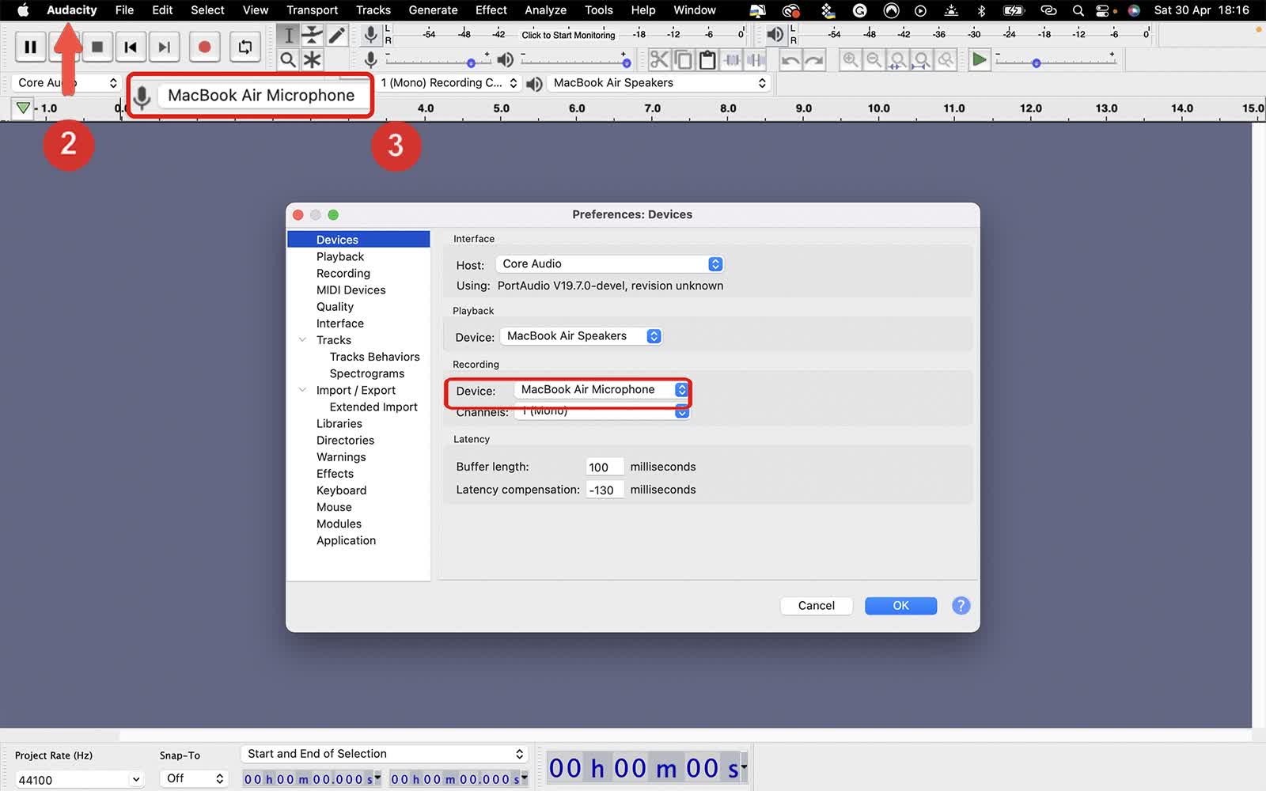Click the Pause transport button
The image size is (1266, 791).
click(30, 47)
